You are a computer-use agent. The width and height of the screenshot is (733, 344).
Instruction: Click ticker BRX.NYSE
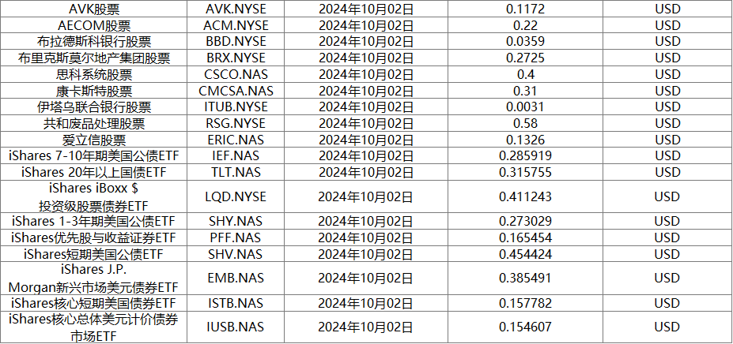pyautogui.click(x=236, y=58)
